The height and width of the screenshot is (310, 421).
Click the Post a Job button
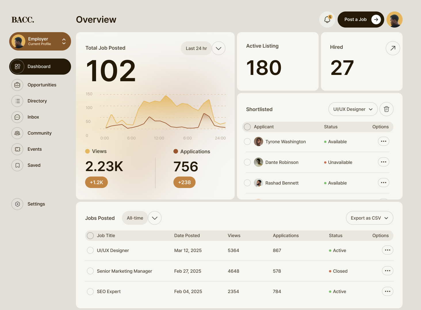click(x=361, y=20)
